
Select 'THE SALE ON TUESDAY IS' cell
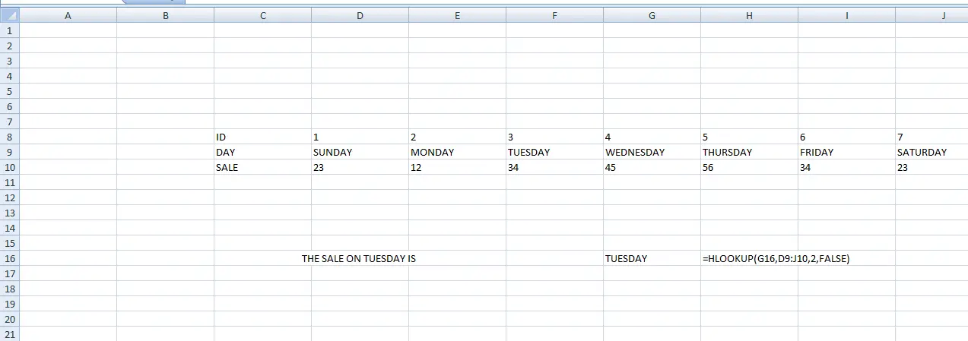pyautogui.click(x=360, y=258)
